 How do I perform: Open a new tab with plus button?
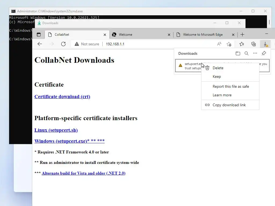pyautogui.click(x=242, y=35)
